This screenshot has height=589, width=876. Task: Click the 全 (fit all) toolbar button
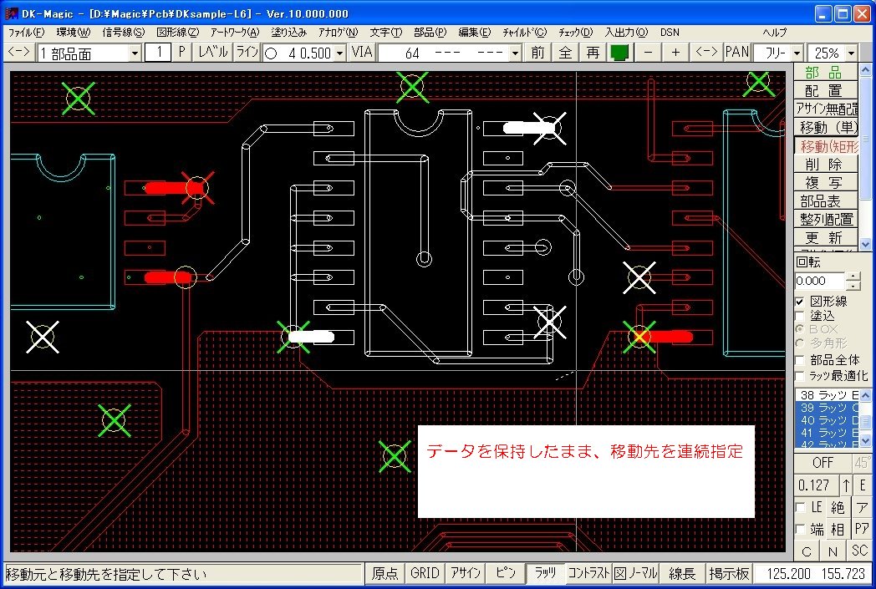point(565,53)
